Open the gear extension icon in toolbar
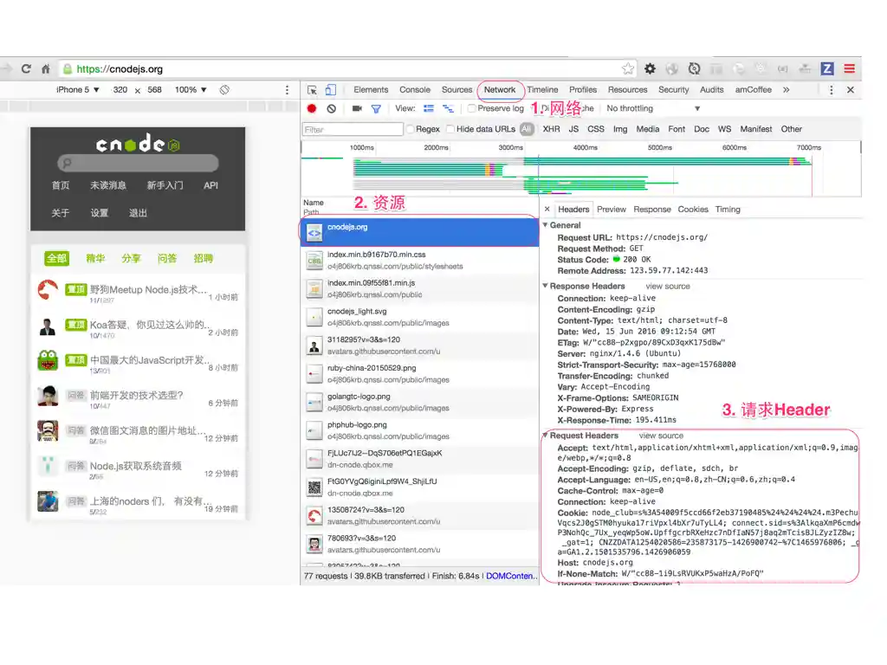Image resolution: width=887 pixels, height=665 pixels. pos(650,69)
